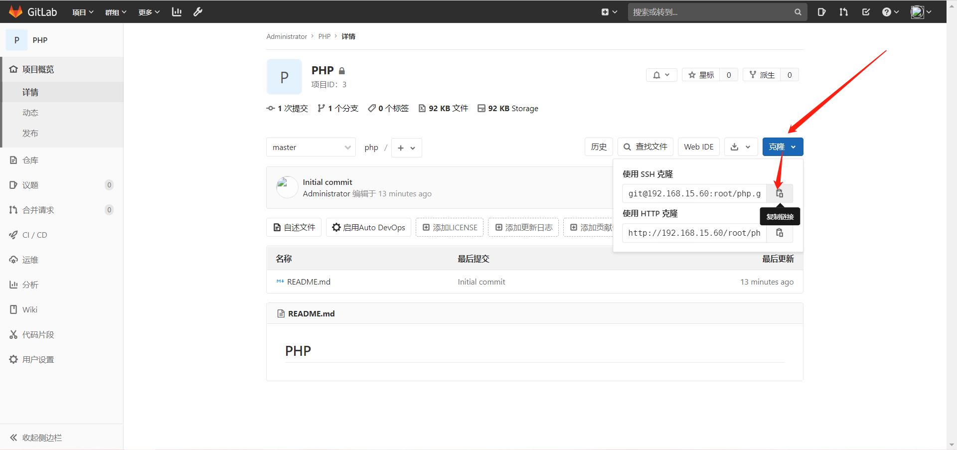Open the admin area wrench icon
The height and width of the screenshot is (450, 957).
tap(198, 12)
